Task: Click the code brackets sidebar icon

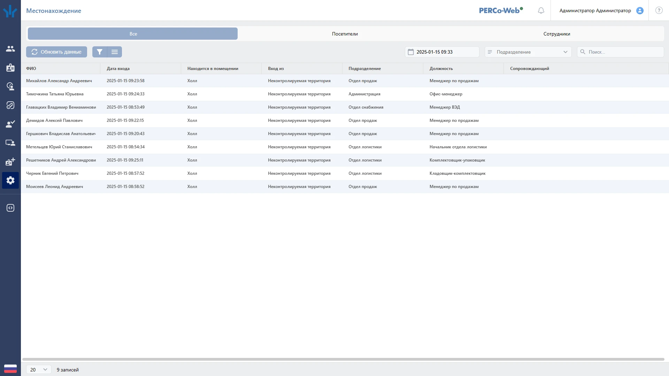Action: (x=10, y=208)
